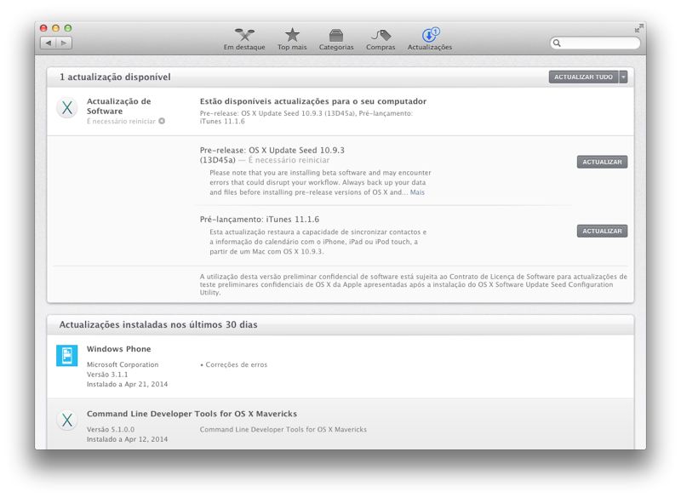Open the dropdown arrow beside ACTUALIZAR TUDO

coord(623,77)
